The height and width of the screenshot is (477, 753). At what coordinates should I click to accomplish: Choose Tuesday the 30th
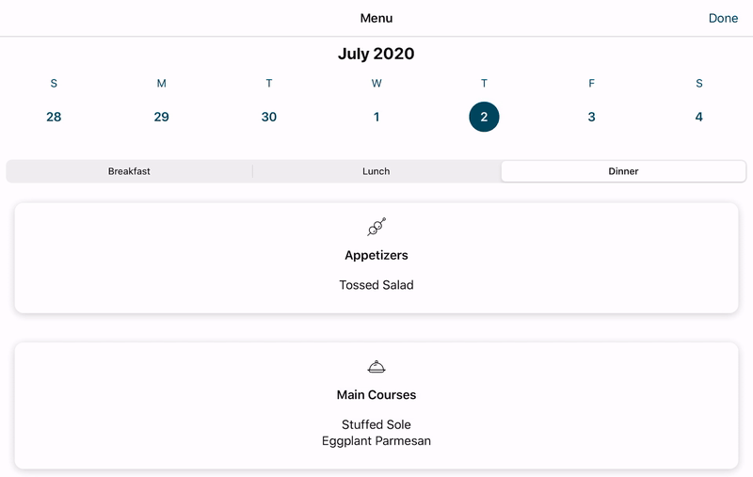tap(269, 117)
